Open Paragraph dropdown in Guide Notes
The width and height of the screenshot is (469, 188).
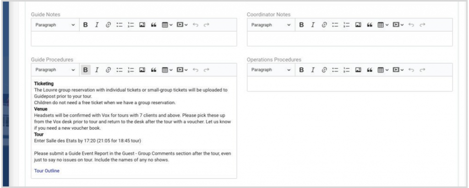pyautogui.click(x=55, y=25)
